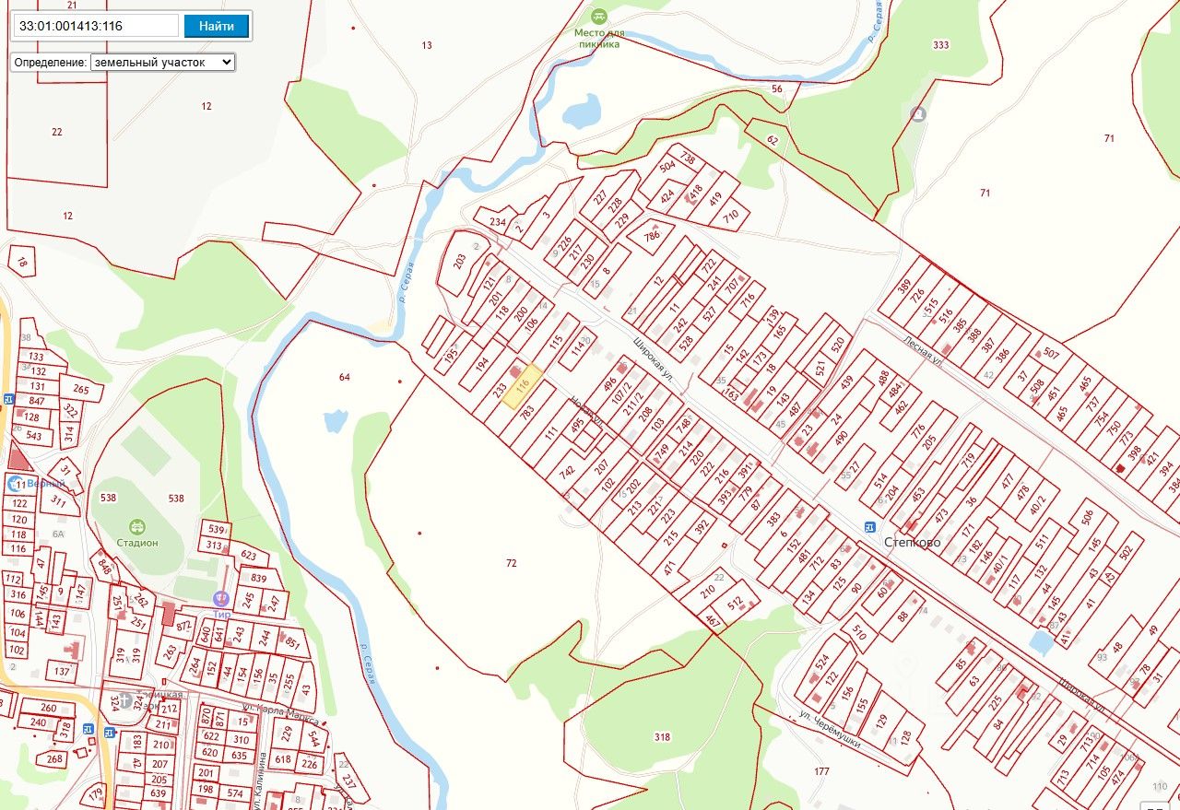Screen dimensions: 1180x810
Task: Click the Стадион label
Action: [x=137, y=543]
